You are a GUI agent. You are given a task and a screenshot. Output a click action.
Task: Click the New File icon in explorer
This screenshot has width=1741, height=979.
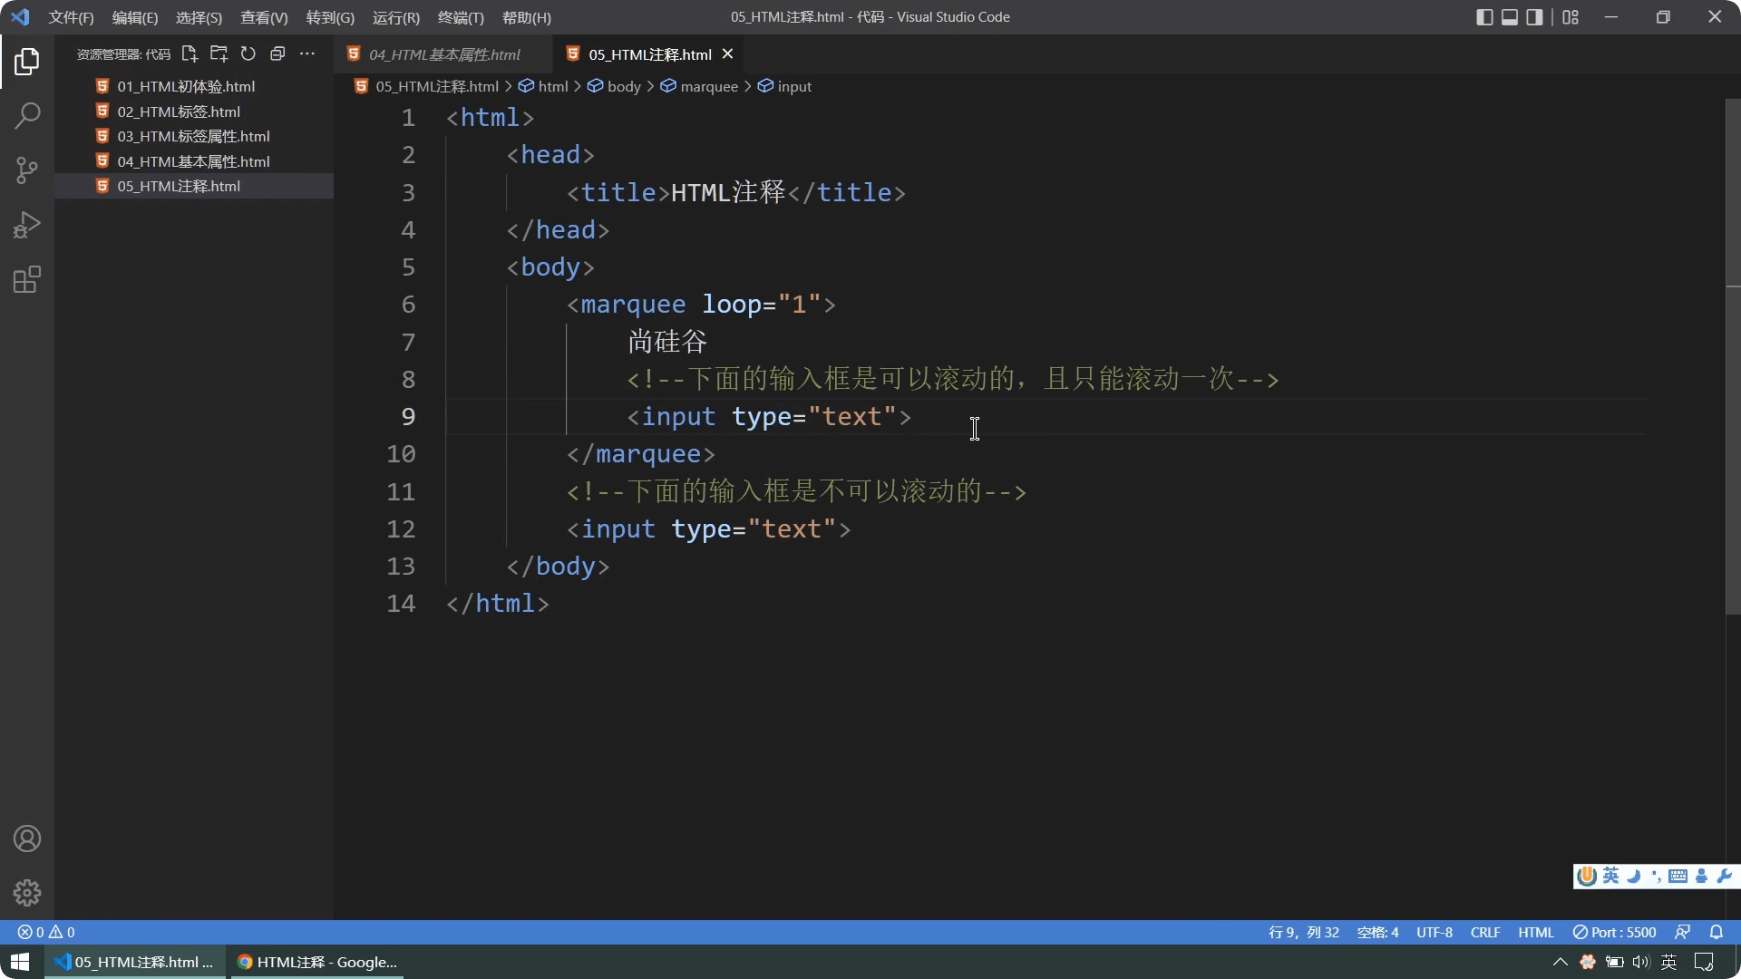[190, 54]
